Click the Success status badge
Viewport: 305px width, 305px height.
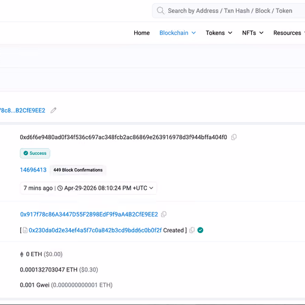pos(35,153)
